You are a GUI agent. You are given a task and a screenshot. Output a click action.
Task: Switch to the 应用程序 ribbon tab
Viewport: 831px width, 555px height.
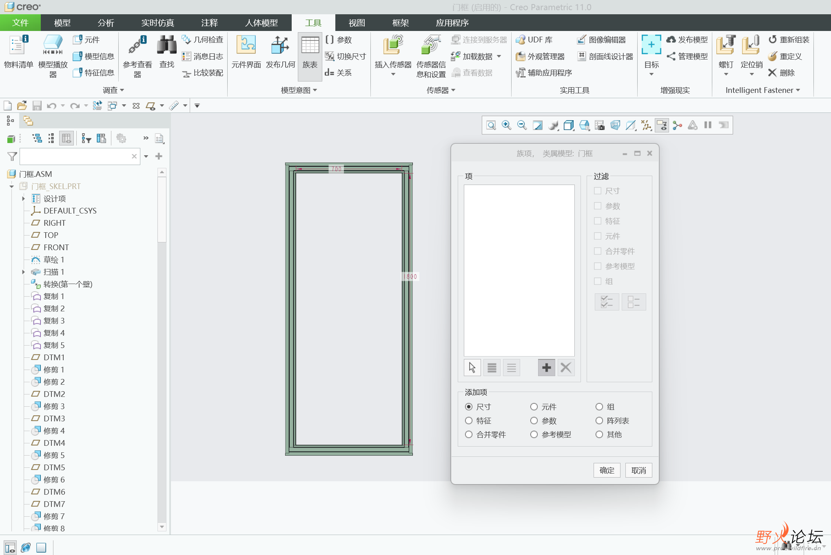(452, 23)
